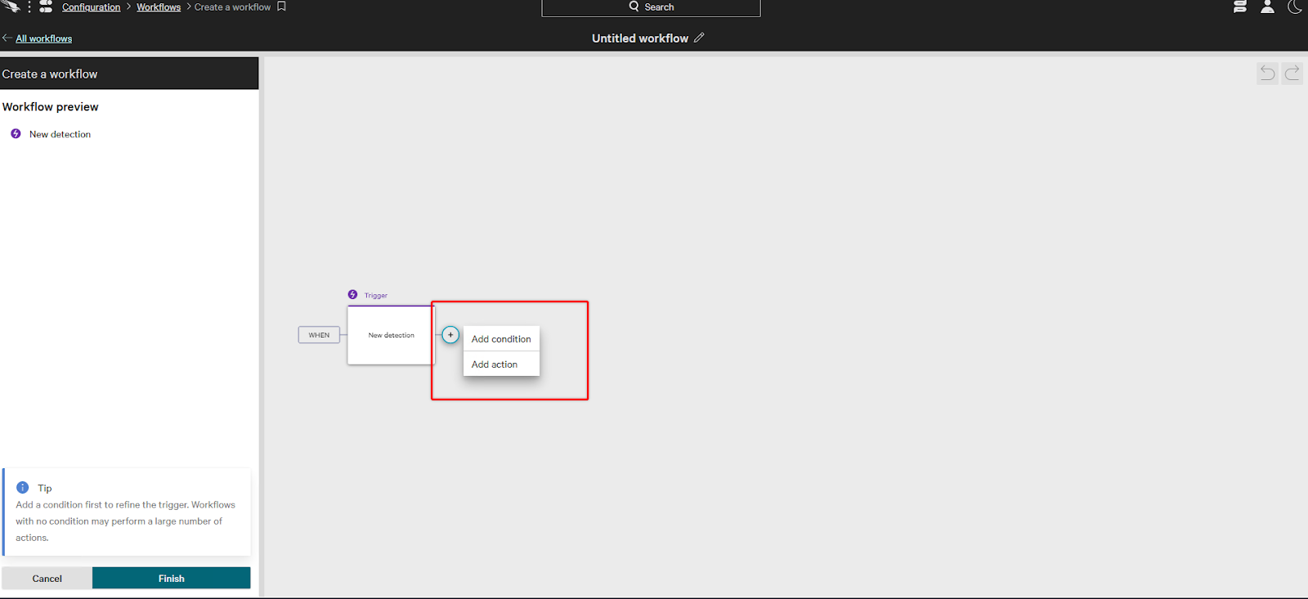This screenshot has width=1308, height=599.
Task: Click the Tip info icon
Action: click(x=22, y=488)
